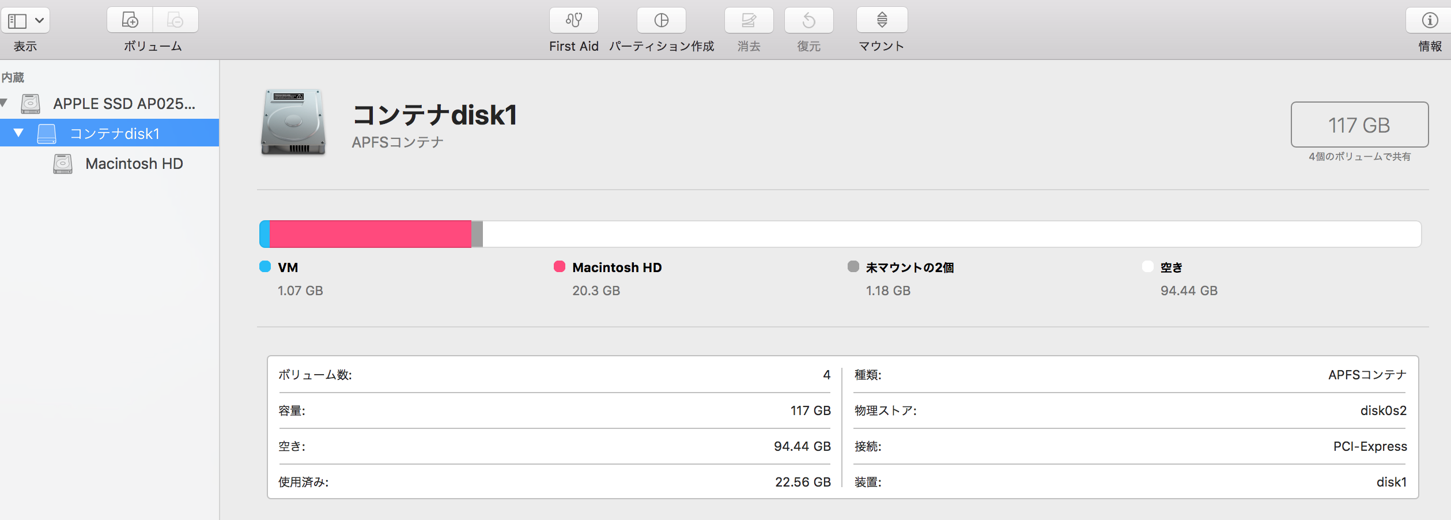This screenshot has width=1451, height=520.
Task: Select APPLE SSD AP025 in the sidebar
Action: [x=124, y=104]
